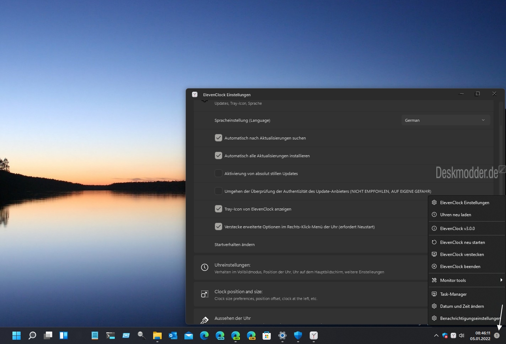Open Task View from the taskbar
This screenshot has height=344, width=506.
[48, 335]
